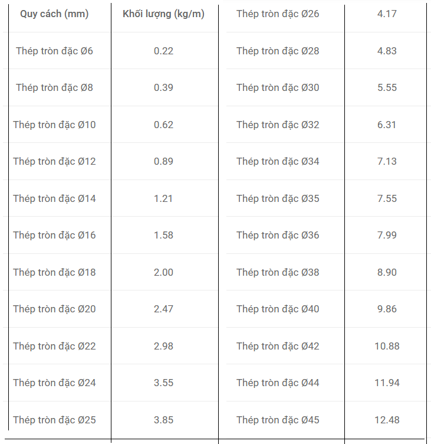The image size is (431, 444).
Task: Click the weight value 1.58
Action: [163, 236]
